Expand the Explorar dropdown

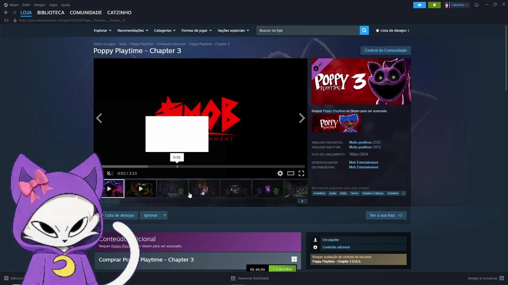[x=102, y=30]
